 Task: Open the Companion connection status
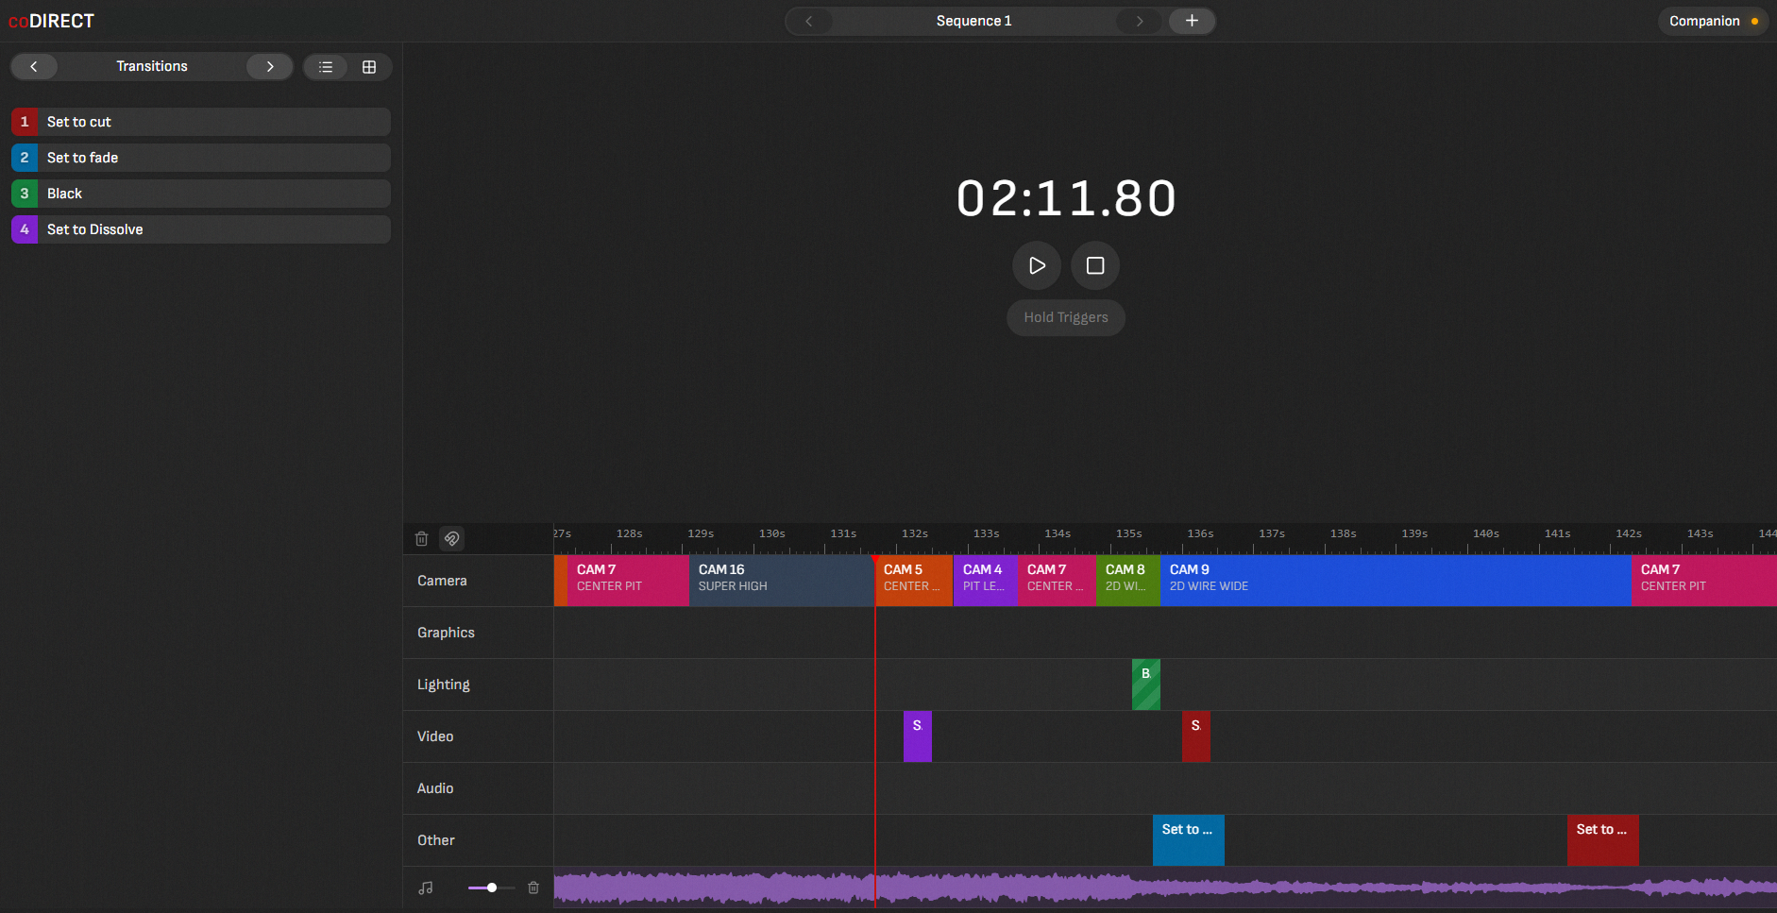(x=1713, y=21)
